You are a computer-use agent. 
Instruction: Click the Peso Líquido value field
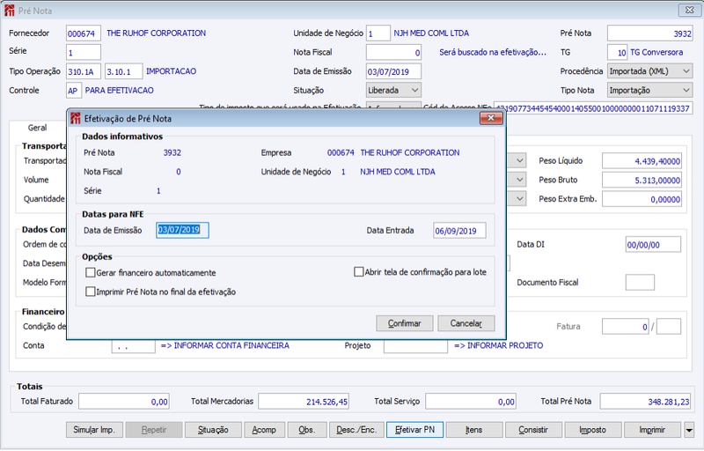[642, 161]
